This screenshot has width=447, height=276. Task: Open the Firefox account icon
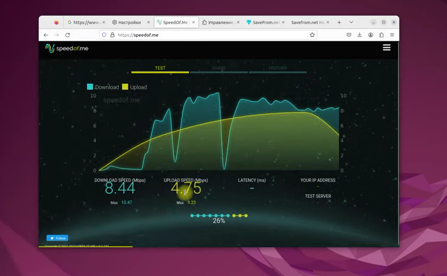[371, 35]
